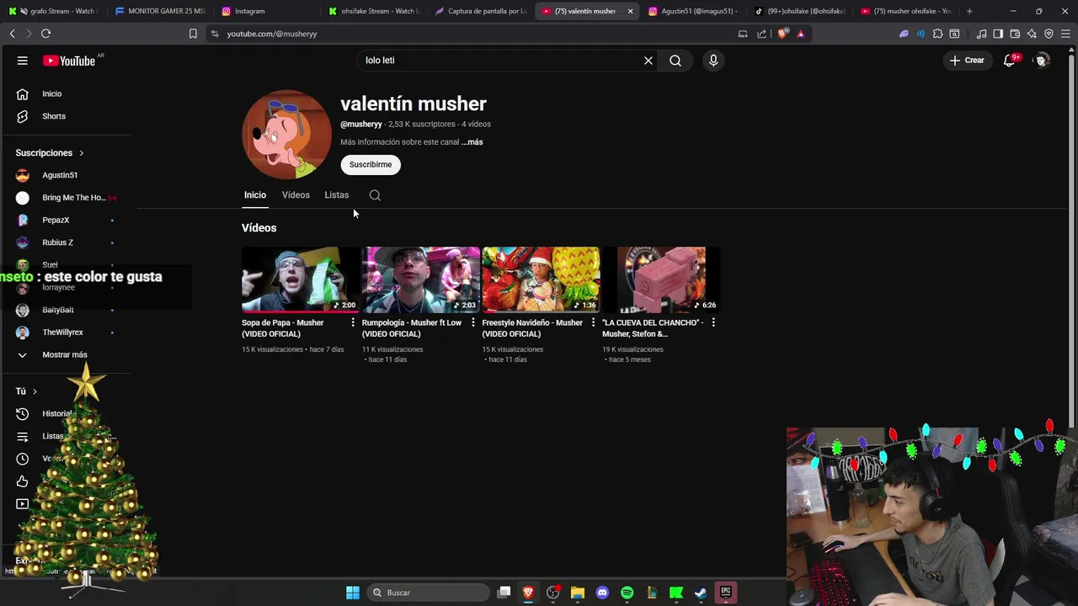Open more options for Rumpología video
This screenshot has width=1078, height=606.
click(x=473, y=322)
